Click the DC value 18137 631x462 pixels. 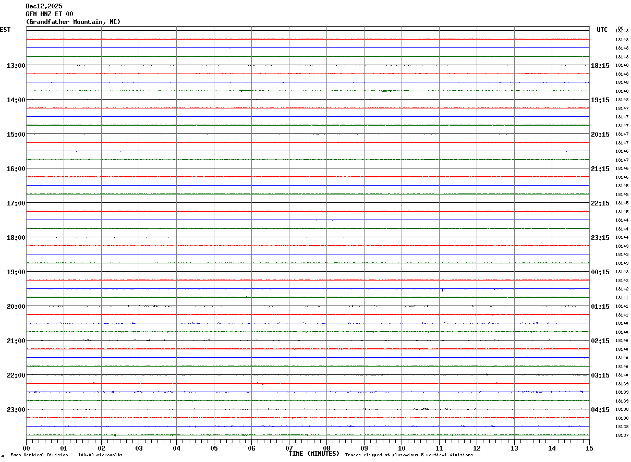tap(622, 435)
